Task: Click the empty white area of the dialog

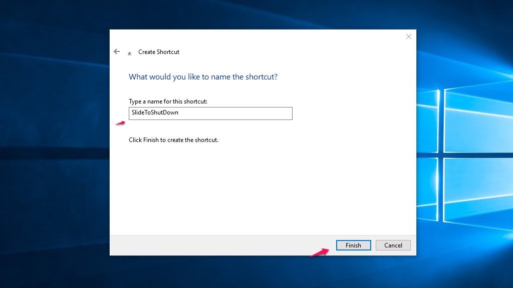Action: (x=261, y=190)
